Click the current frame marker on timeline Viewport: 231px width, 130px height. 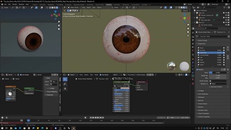click(29, 121)
